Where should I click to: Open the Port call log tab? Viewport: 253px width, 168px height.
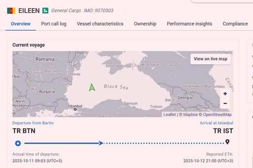[53, 24]
